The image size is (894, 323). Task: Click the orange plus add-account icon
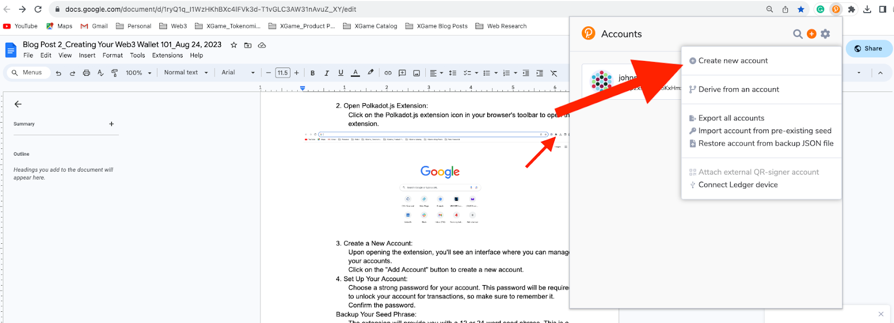point(811,34)
